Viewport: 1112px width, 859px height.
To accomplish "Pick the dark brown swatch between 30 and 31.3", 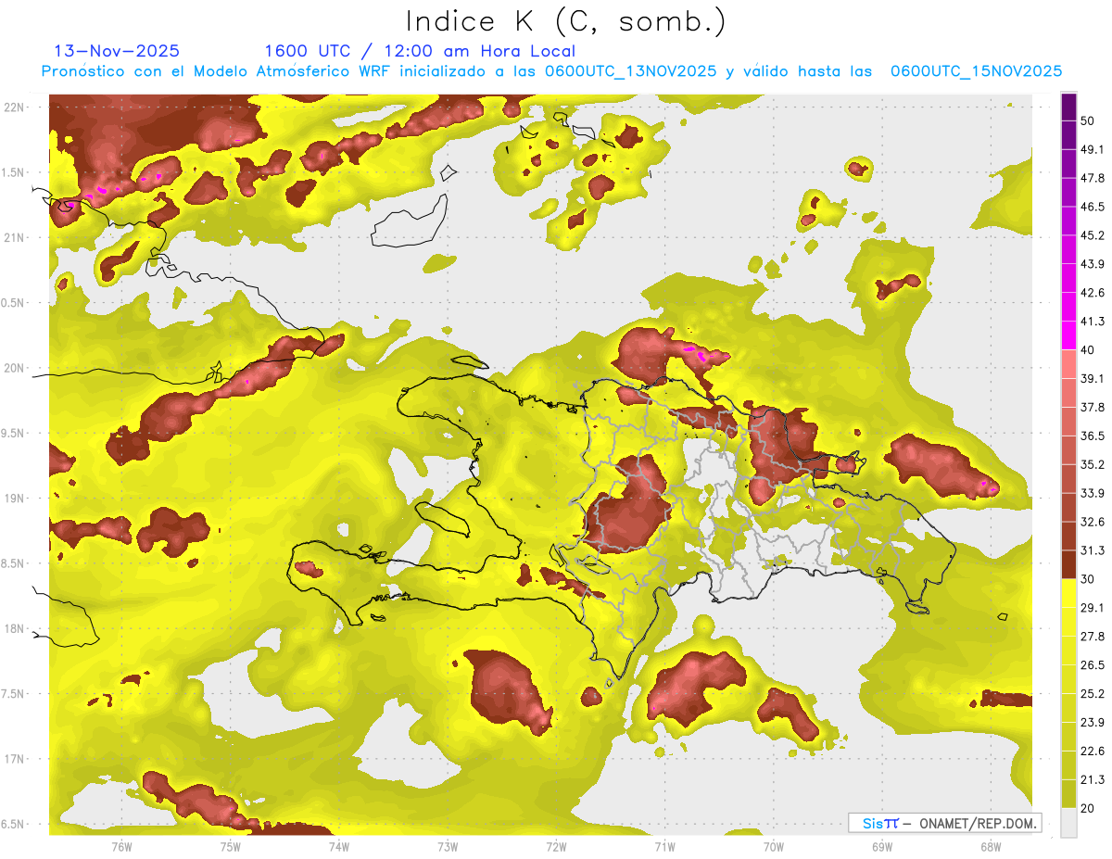I will click(x=1068, y=565).
